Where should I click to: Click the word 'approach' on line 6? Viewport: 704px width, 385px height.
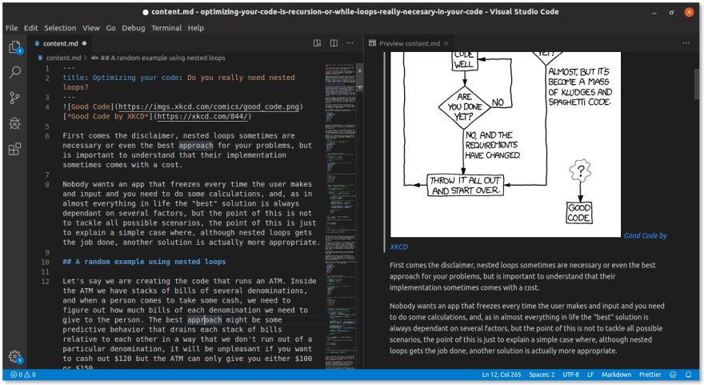(x=196, y=146)
